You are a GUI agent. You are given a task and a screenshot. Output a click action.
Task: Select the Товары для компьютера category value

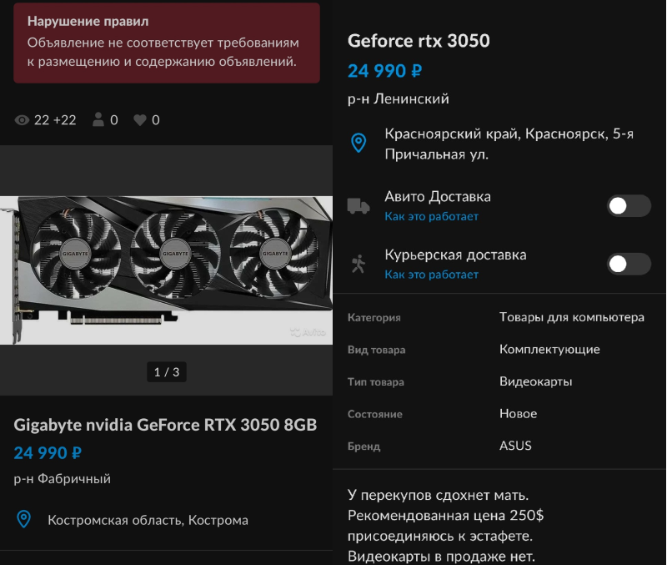[x=571, y=317]
